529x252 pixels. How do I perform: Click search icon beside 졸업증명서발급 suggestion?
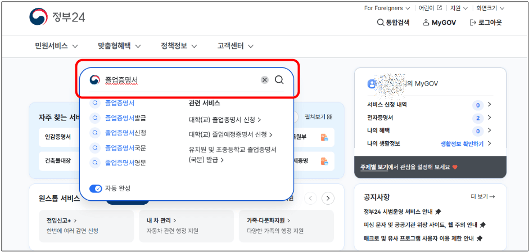[x=95, y=118]
